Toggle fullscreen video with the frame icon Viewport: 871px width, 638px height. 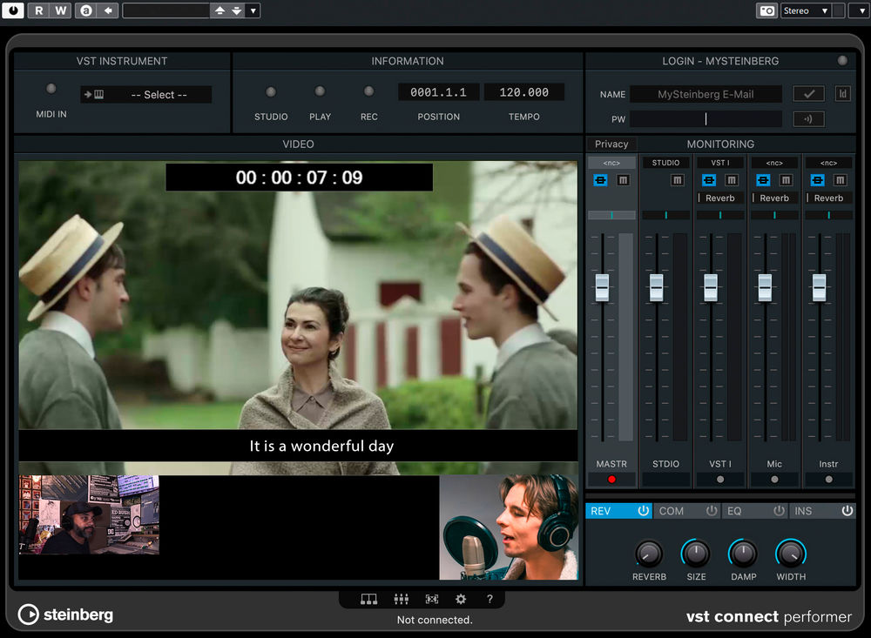point(430,599)
